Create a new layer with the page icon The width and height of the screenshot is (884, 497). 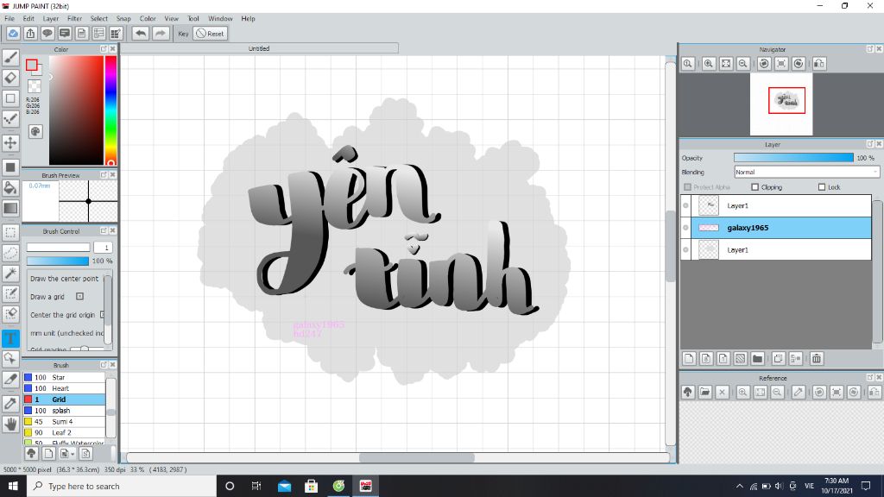689,358
